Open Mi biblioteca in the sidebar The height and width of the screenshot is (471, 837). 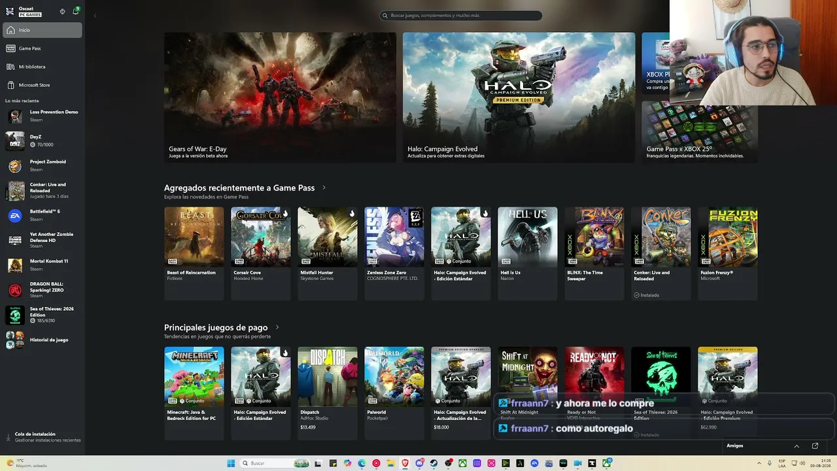click(x=43, y=67)
